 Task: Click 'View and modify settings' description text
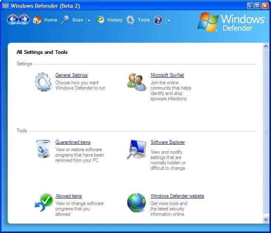168,160
